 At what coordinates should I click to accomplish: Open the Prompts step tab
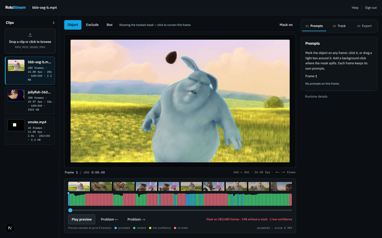pos(314,26)
